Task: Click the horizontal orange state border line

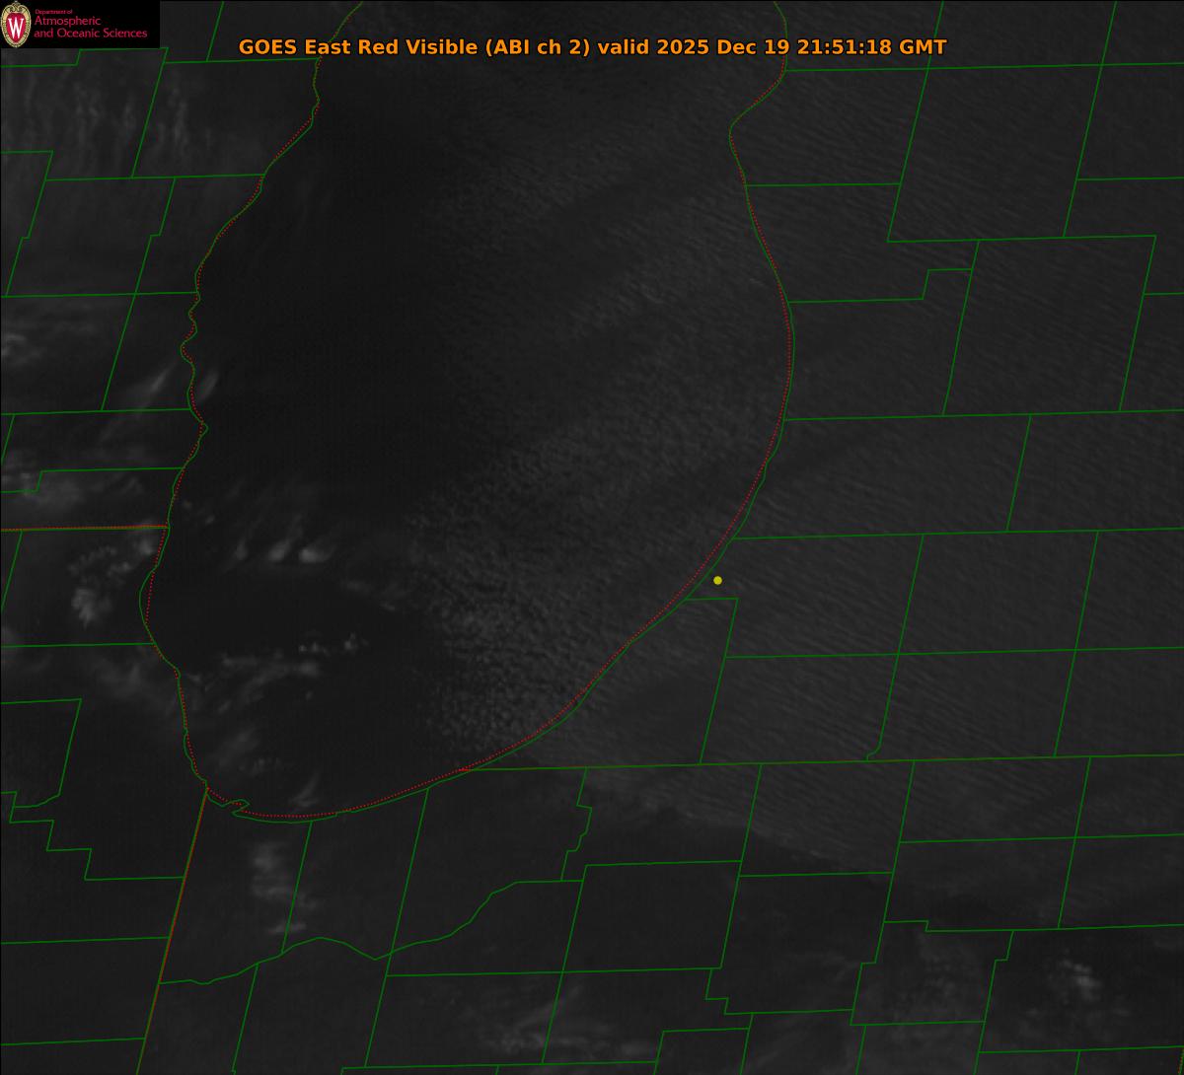Action: (79, 529)
